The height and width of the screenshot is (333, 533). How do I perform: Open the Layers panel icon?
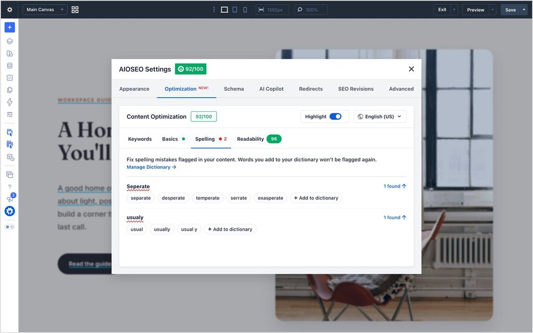click(x=9, y=42)
